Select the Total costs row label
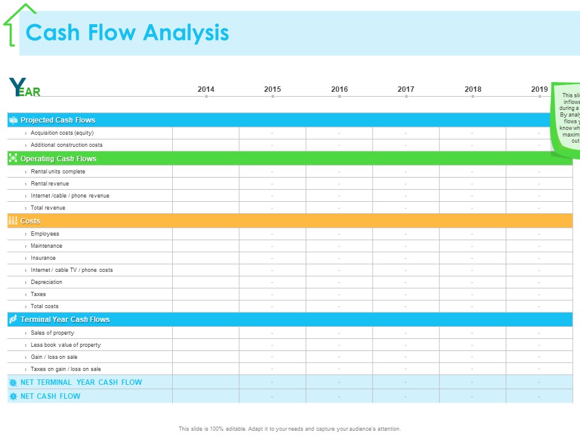This screenshot has height=435, width=580. click(x=44, y=306)
